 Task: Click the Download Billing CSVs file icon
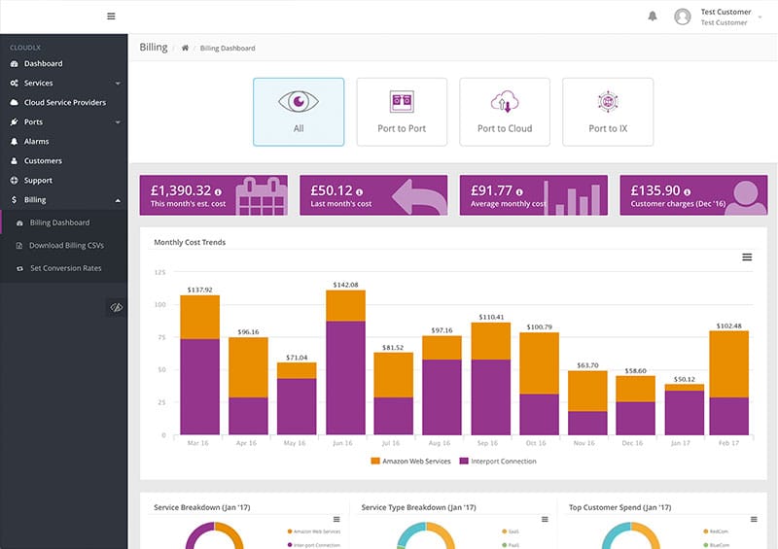pos(19,246)
